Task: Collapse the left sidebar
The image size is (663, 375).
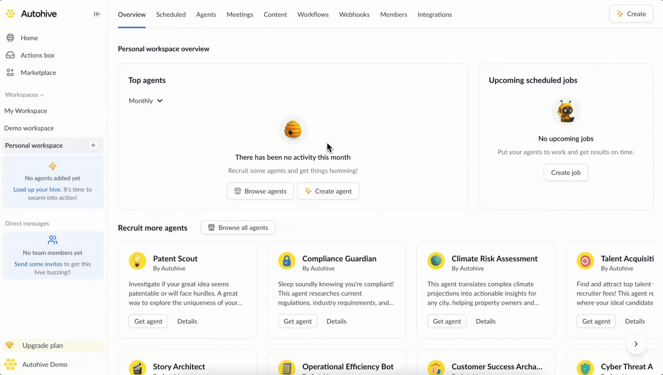Action: [97, 14]
